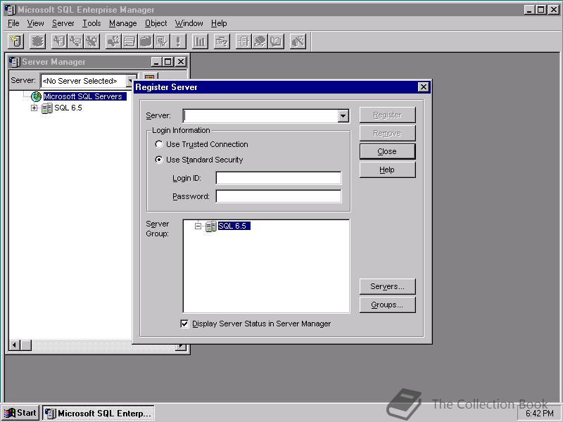Click Server Manager scrollbar left arrow
The height and width of the screenshot is (422, 563).
point(15,345)
